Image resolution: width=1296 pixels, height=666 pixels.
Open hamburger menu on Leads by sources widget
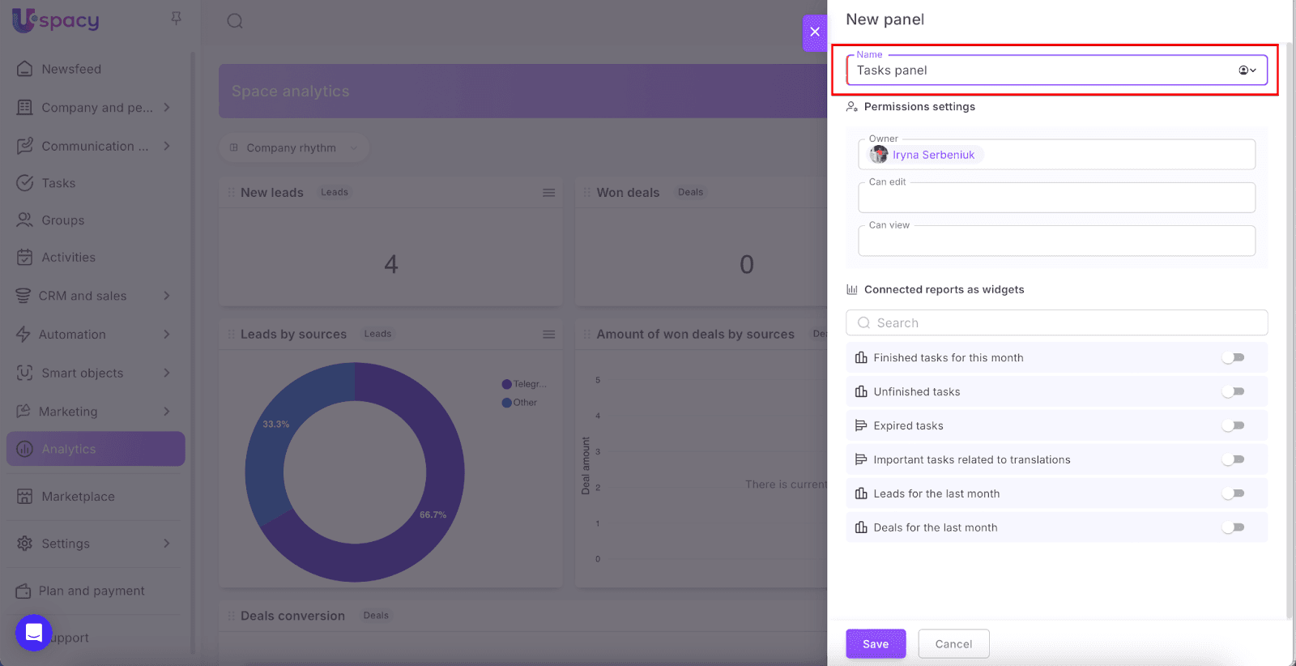click(548, 335)
